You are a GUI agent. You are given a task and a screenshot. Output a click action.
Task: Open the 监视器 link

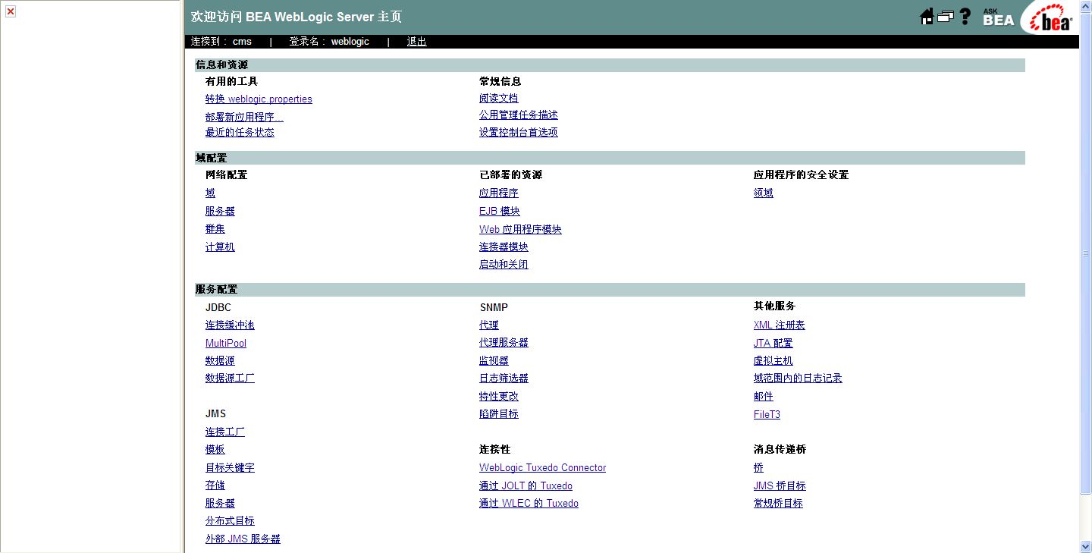tap(494, 361)
